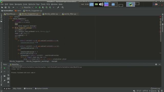
Task: Click Words_Suggestor_working() breadcrumb
Action: point(38,61)
